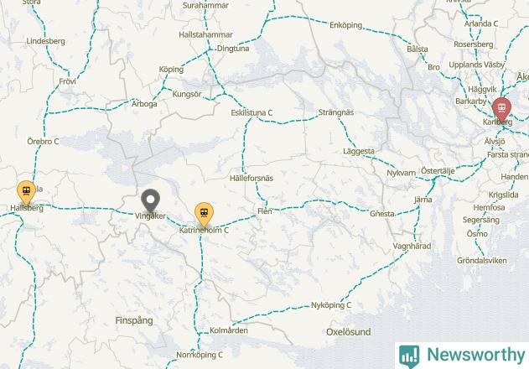
Task: Select the Kolmården station label
Action: (229, 330)
